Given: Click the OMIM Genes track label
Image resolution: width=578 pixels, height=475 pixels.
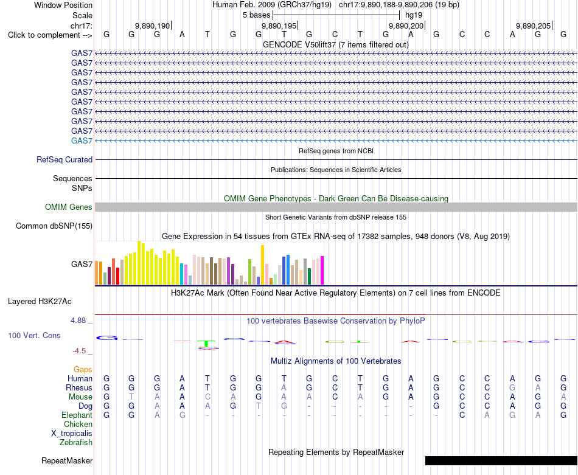Looking at the screenshot, I should [x=69, y=207].
